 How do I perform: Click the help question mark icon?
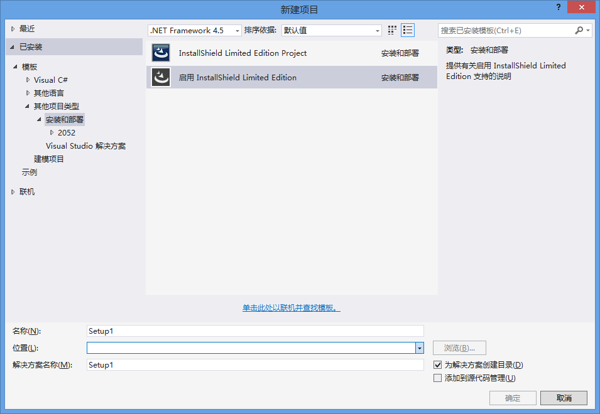(x=558, y=7)
